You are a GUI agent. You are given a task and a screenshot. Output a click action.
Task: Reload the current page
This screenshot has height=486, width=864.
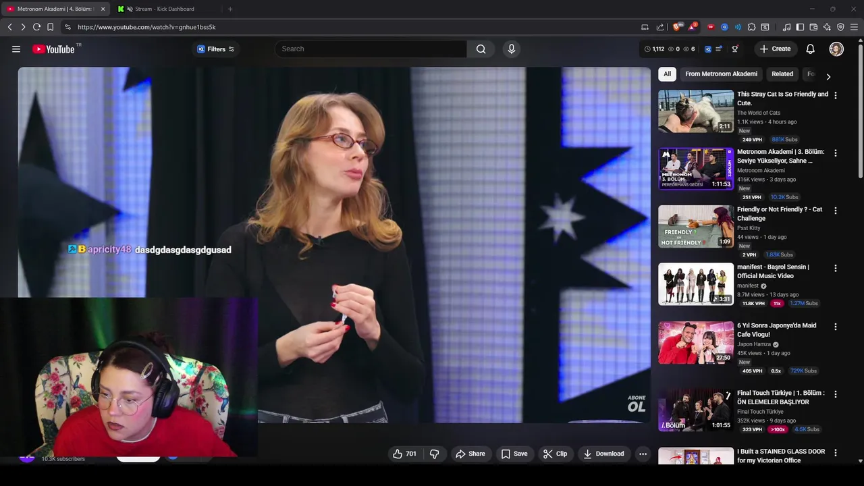[36, 27]
